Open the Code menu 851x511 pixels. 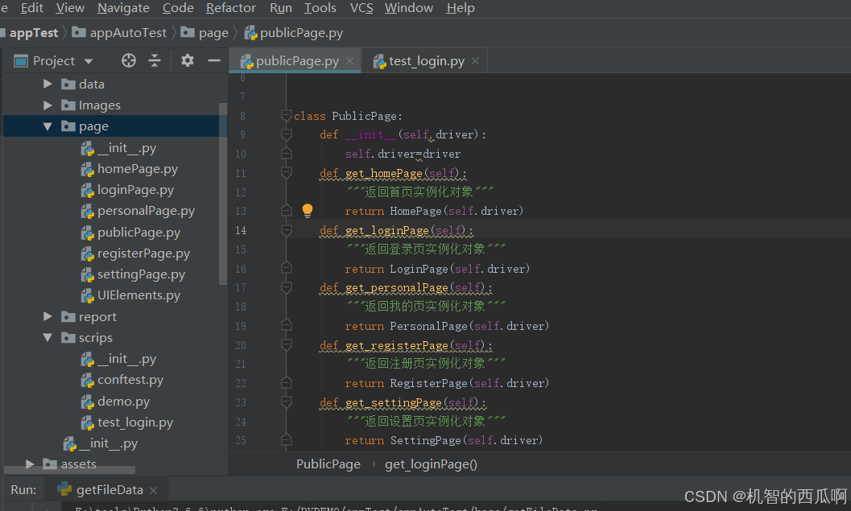pyautogui.click(x=178, y=8)
